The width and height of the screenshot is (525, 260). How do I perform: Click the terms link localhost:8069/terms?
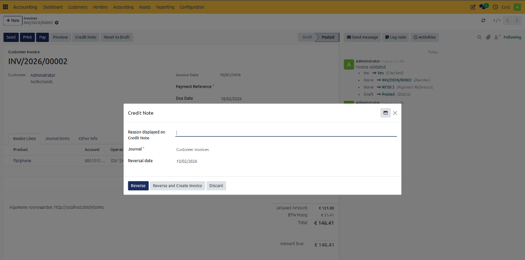78,207
